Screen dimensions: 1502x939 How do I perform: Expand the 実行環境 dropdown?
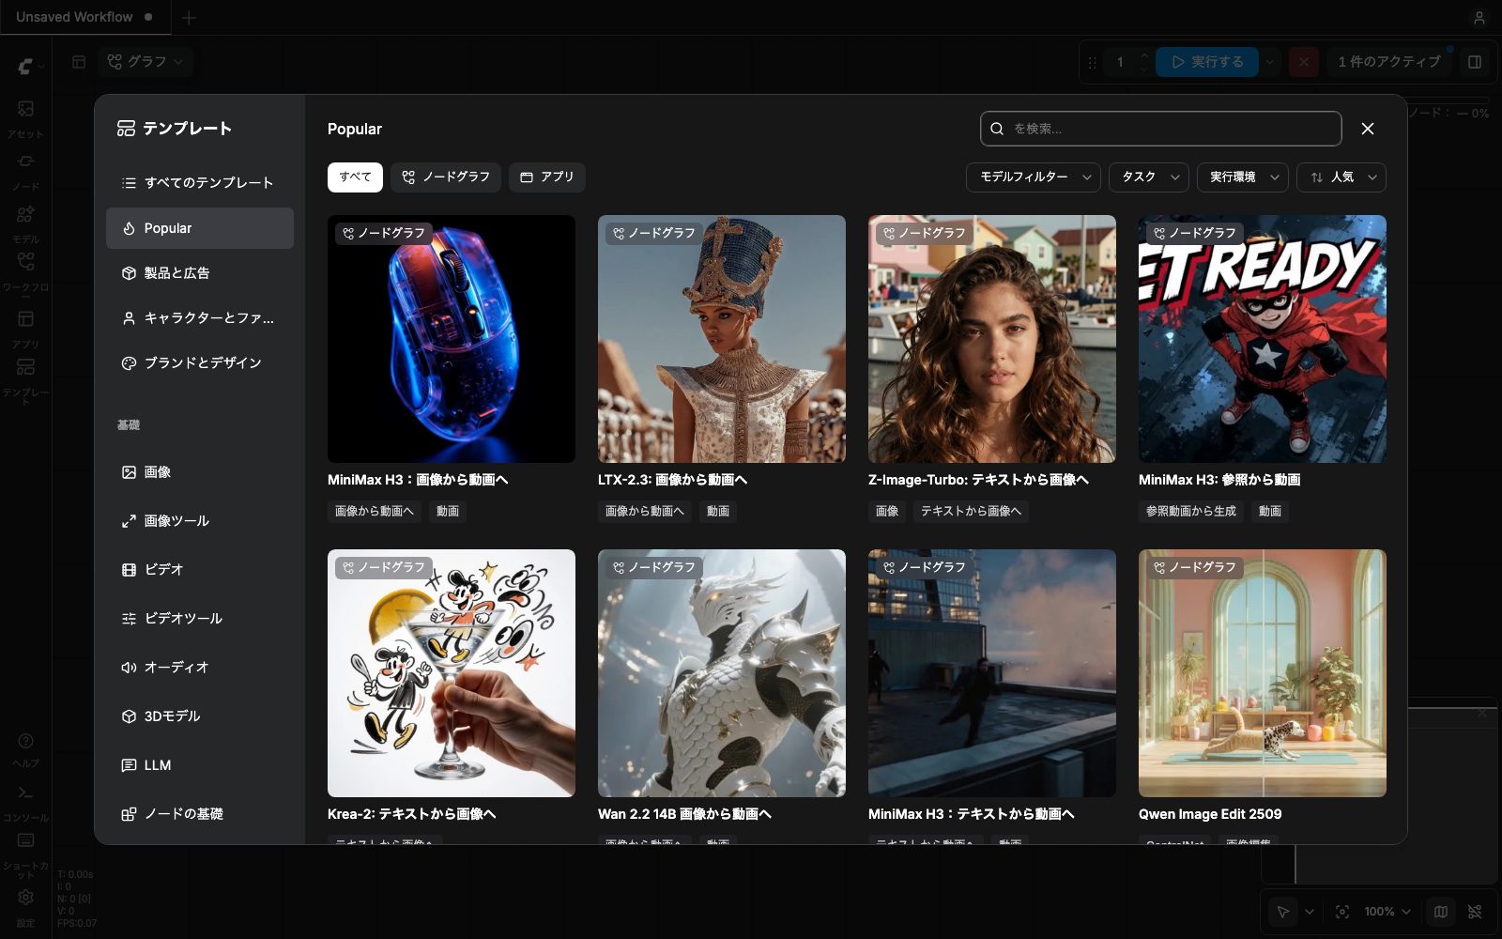(1243, 177)
